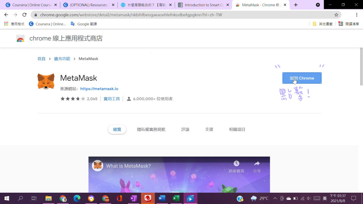Open Task View on taskbar
This screenshot has height=204, width=363.
[x=34, y=198]
